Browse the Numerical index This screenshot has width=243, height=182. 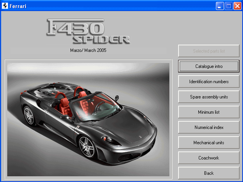(x=209, y=127)
